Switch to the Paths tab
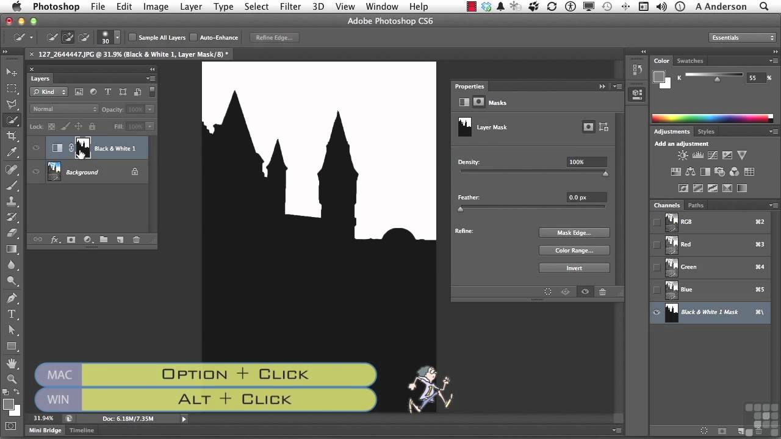Image resolution: width=781 pixels, height=439 pixels. pos(696,205)
